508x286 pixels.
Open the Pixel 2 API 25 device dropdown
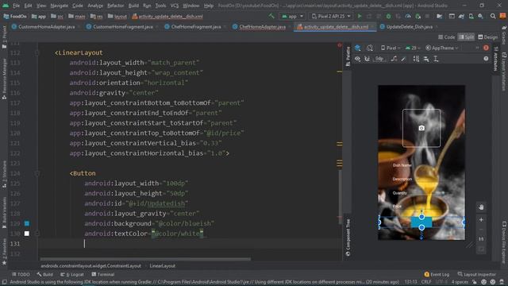(331, 16)
